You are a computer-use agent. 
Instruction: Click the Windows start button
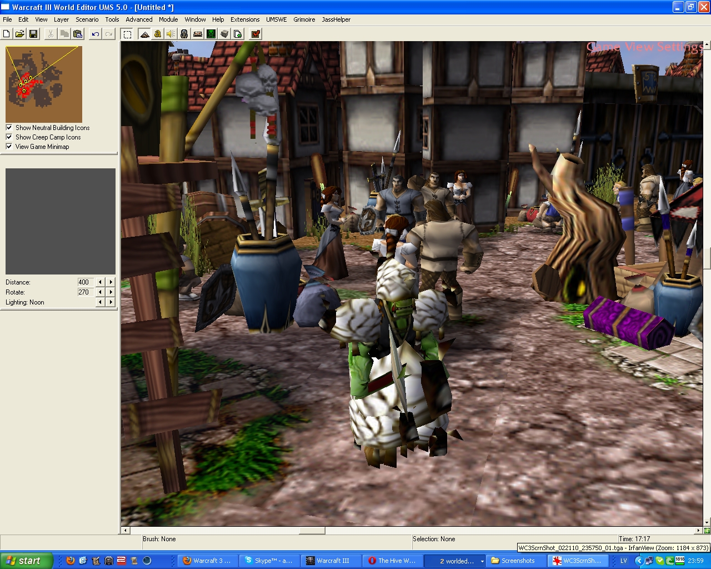(x=27, y=561)
